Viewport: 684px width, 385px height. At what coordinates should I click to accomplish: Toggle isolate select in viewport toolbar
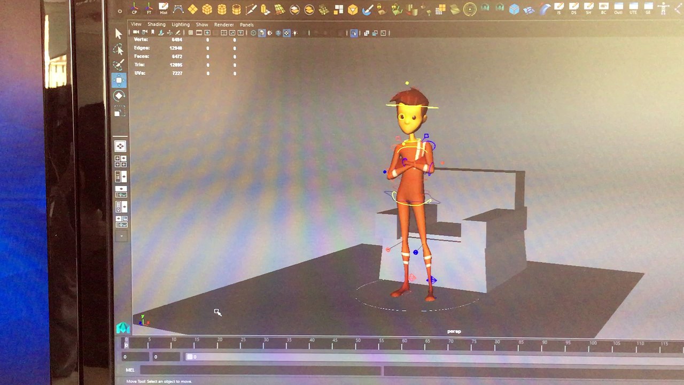click(354, 33)
